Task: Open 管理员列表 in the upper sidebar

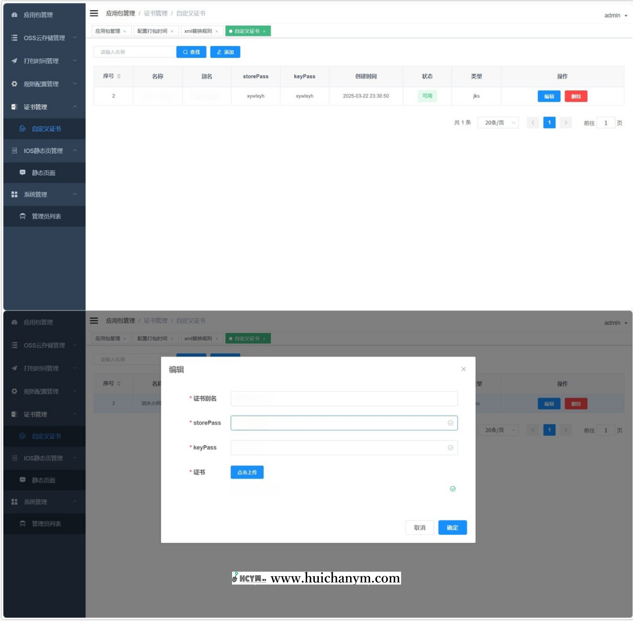Action: click(x=46, y=217)
